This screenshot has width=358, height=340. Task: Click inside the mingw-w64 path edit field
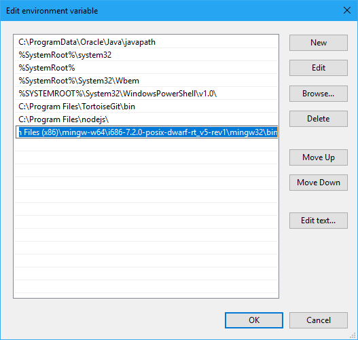coord(147,132)
